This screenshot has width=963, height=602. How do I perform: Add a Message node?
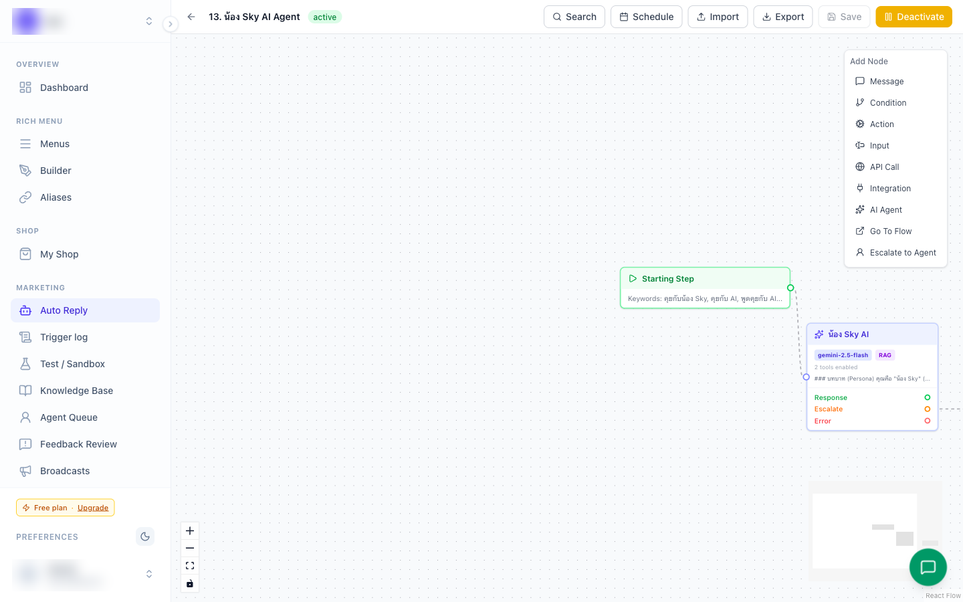click(896, 82)
